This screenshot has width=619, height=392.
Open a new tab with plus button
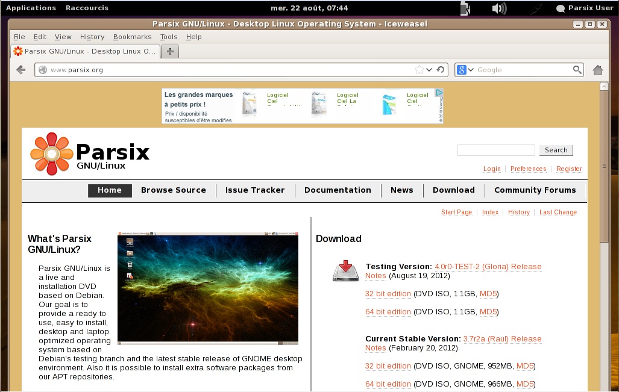tap(170, 51)
